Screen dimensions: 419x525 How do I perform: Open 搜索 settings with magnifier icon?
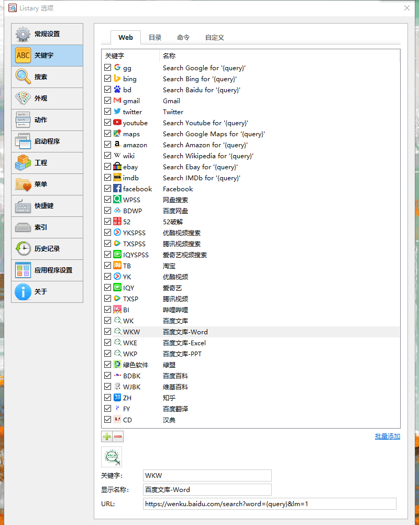[47, 77]
